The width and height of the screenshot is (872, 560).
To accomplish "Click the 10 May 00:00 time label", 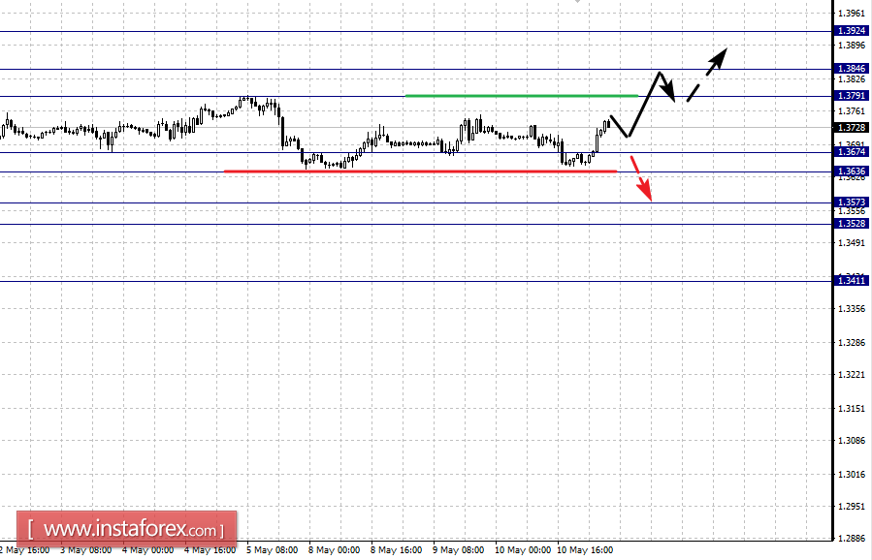I will pos(523,550).
